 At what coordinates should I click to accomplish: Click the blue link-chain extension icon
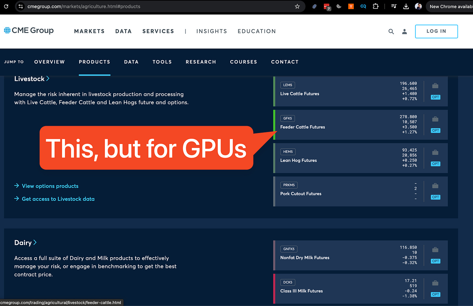pyautogui.click(x=363, y=6)
